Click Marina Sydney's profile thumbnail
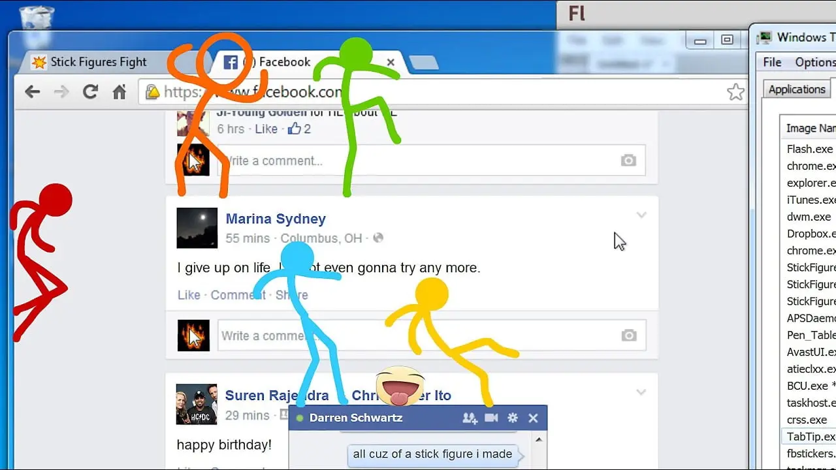Screen dimensions: 836x470 point(197,228)
